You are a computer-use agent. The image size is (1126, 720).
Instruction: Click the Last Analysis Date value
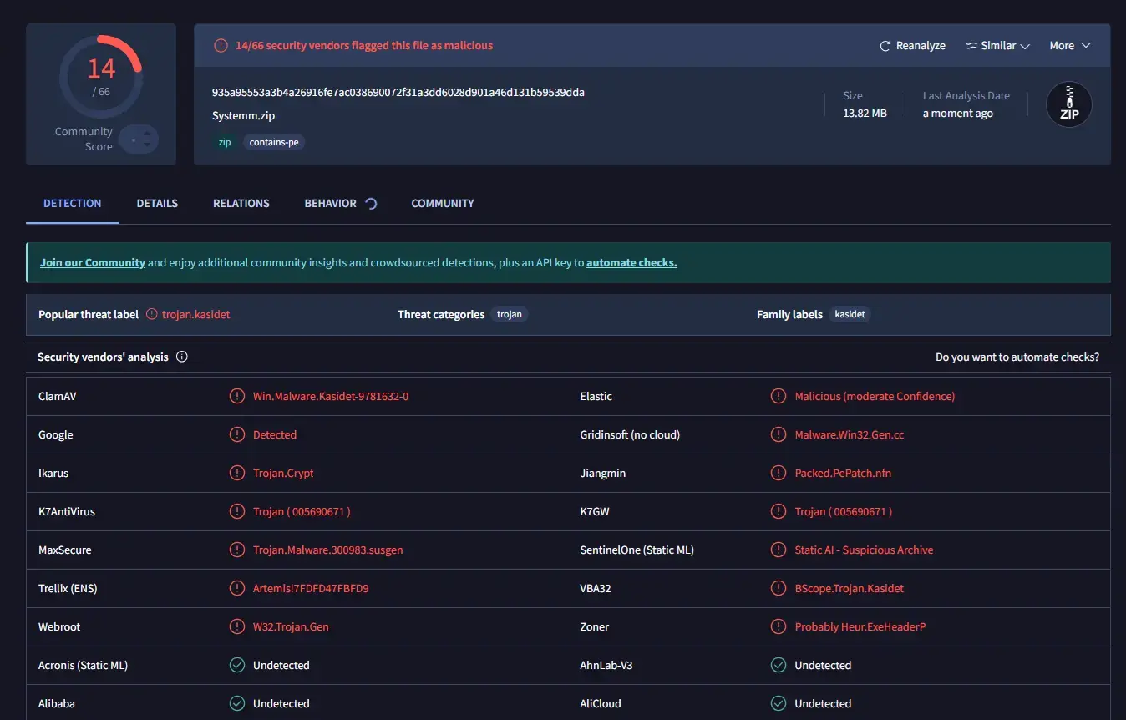click(x=958, y=113)
